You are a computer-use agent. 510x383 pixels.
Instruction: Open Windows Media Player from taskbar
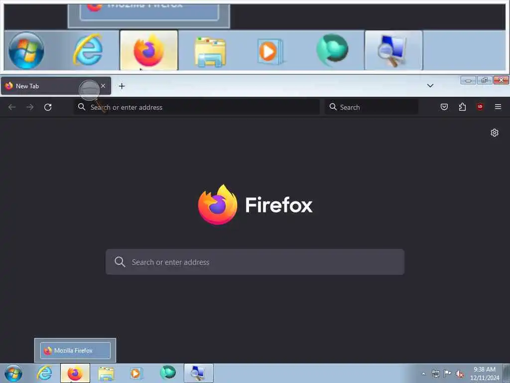(136, 373)
